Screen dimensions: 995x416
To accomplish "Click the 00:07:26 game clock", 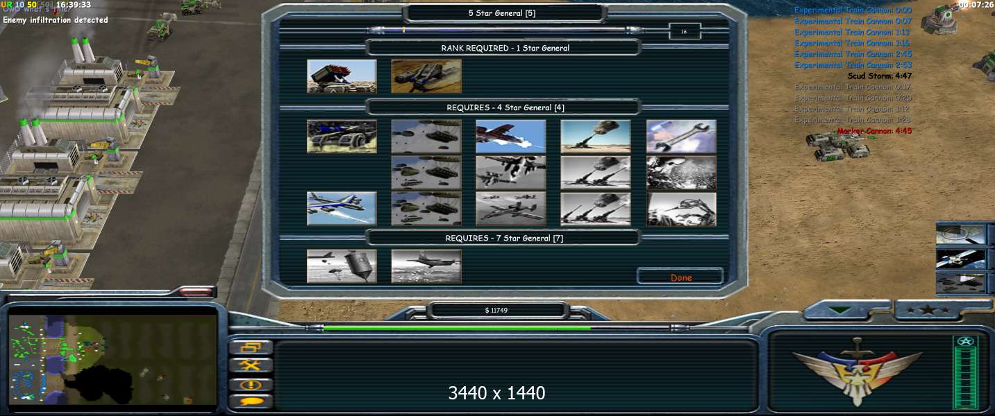I will [976, 4].
